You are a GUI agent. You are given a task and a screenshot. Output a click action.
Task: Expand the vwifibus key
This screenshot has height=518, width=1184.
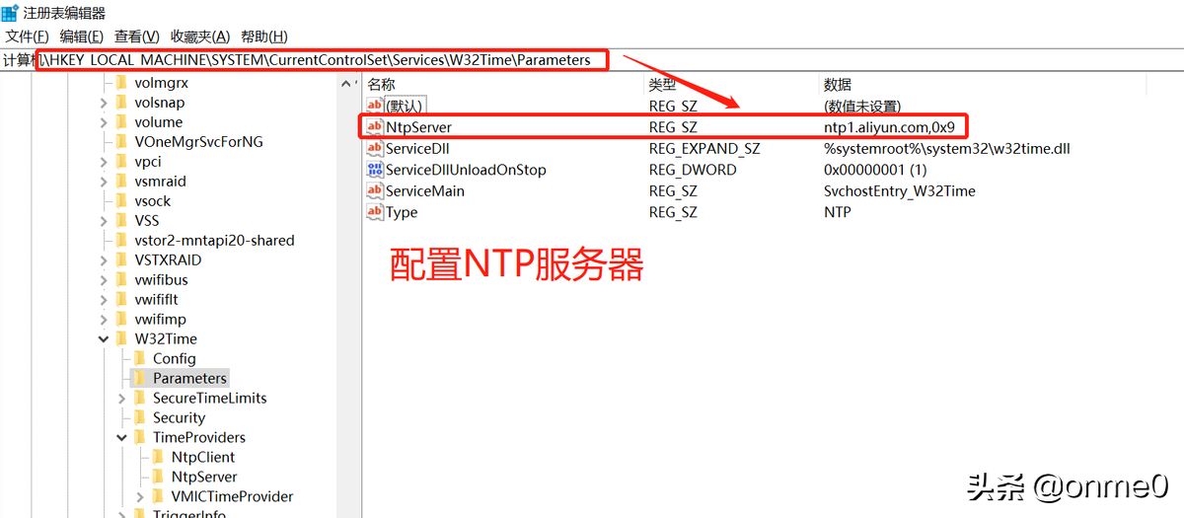point(104,280)
